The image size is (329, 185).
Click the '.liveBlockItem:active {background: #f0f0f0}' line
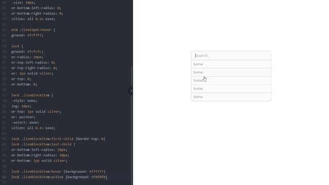[x=60, y=177]
